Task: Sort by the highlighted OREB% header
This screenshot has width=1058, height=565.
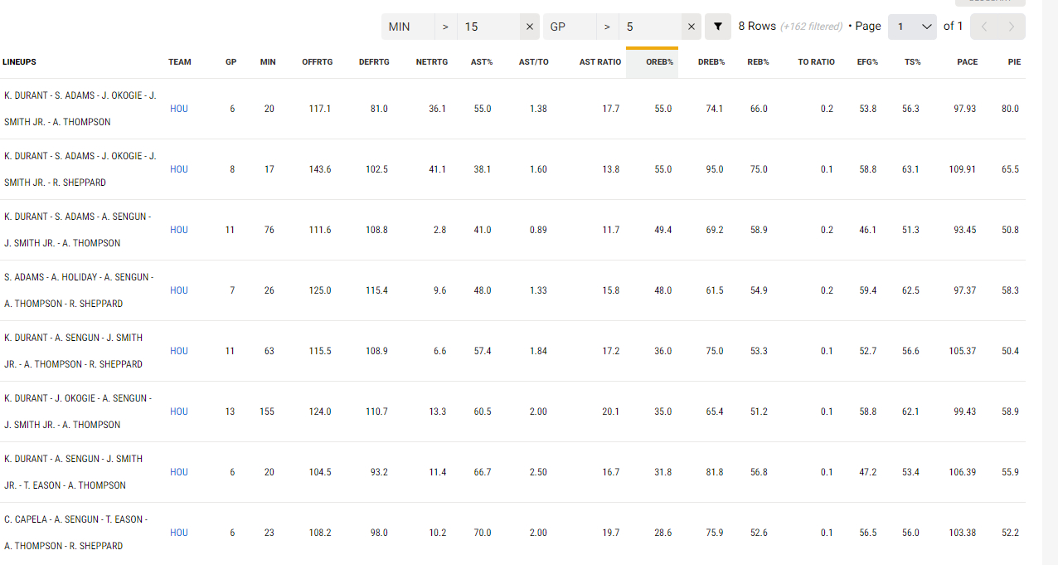Action: [659, 62]
